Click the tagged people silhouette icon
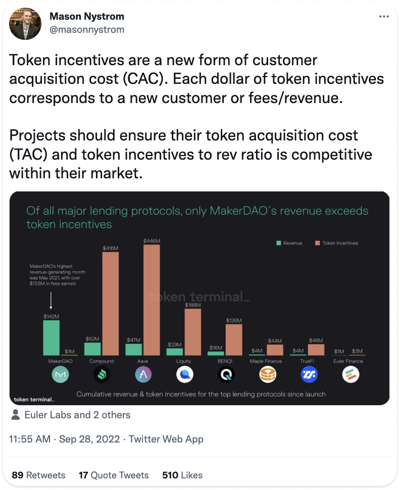 click(x=15, y=415)
